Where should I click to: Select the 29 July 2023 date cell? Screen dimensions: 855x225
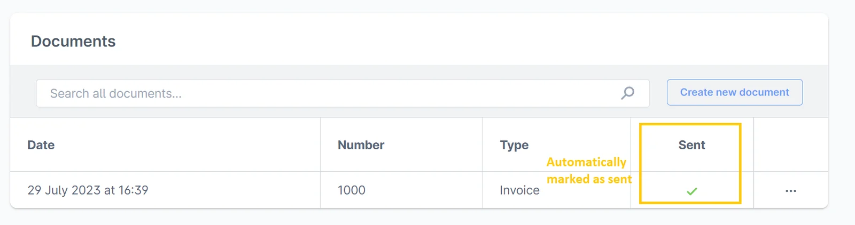[x=88, y=190]
